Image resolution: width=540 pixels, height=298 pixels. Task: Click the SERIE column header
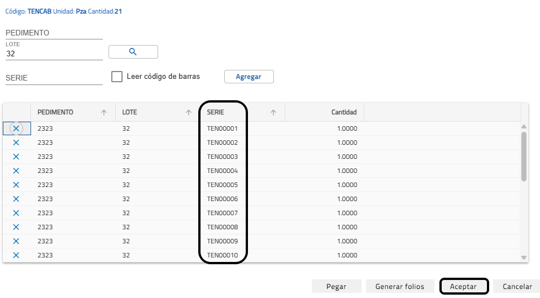click(x=242, y=112)
